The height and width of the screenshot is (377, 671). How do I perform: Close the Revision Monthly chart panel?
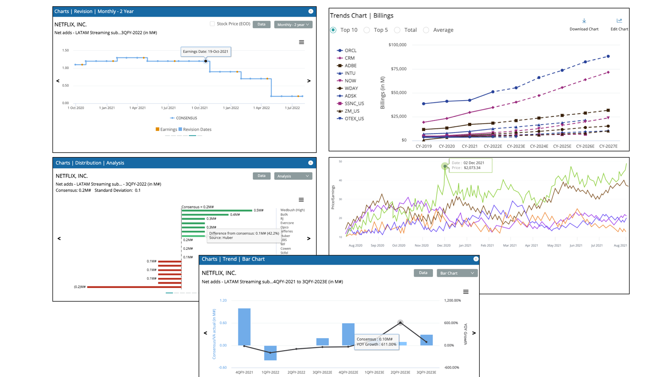coord(311,12)
